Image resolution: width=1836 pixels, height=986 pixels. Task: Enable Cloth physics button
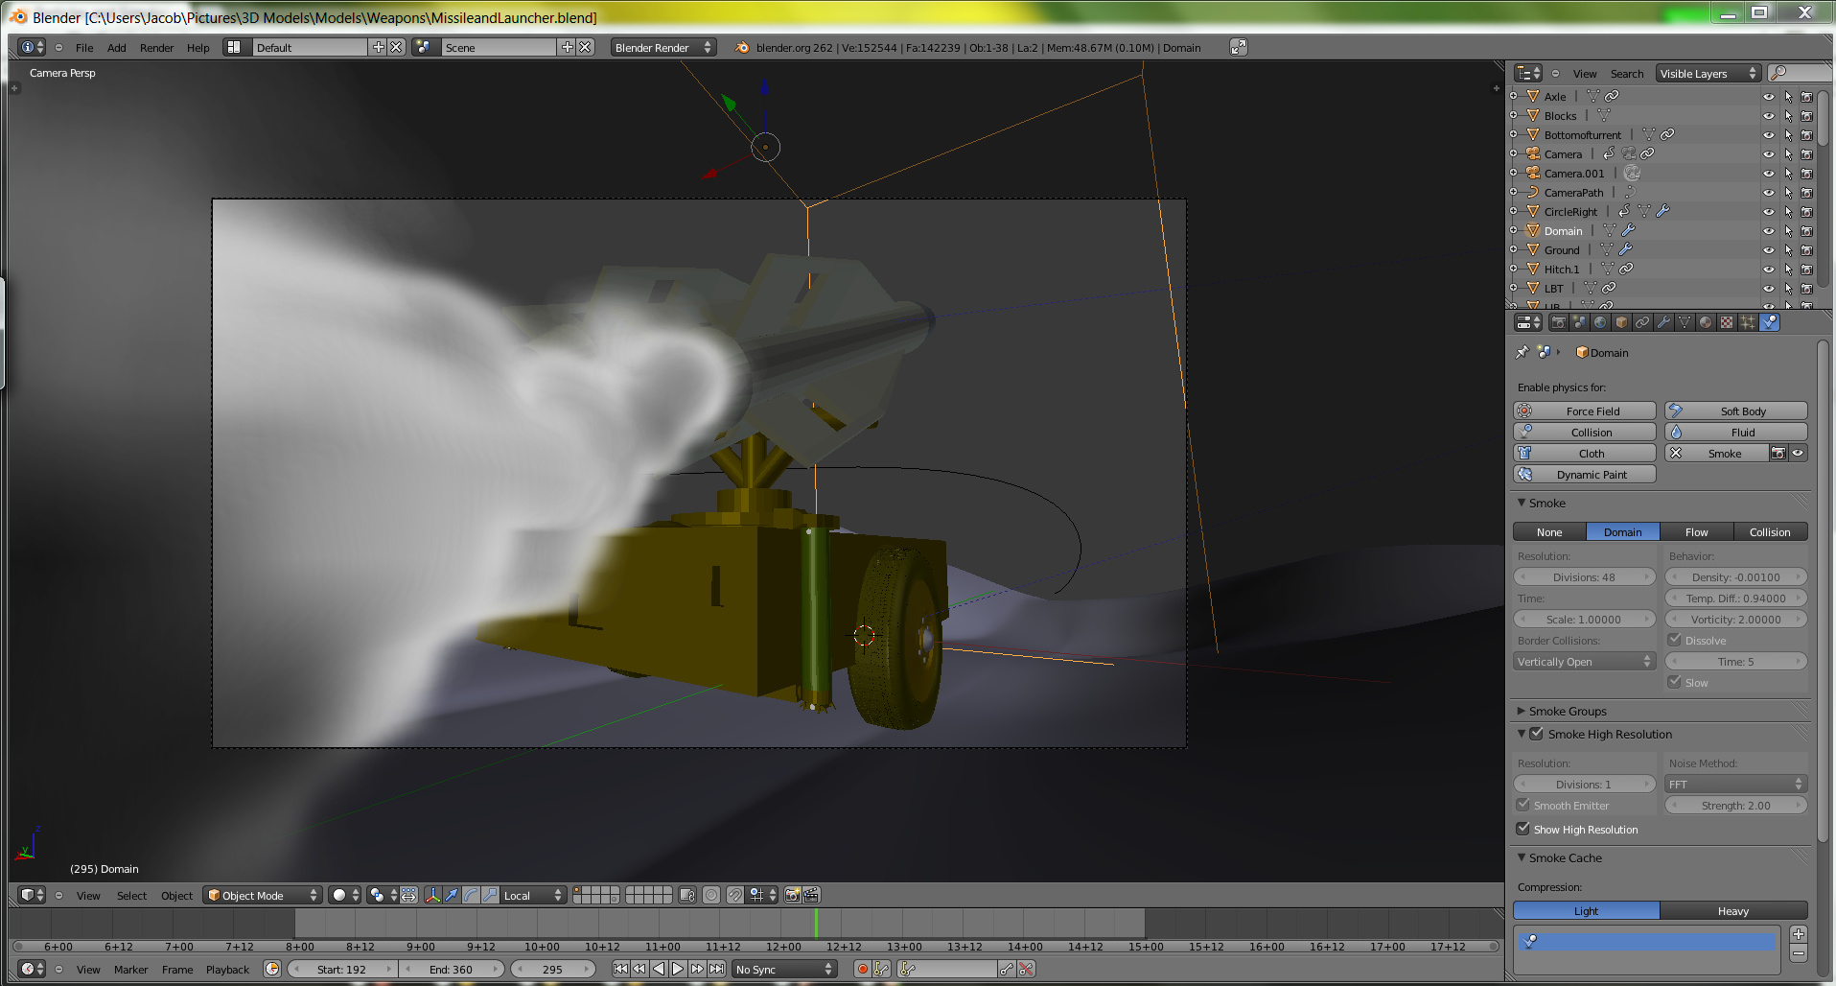[1584, 453]
